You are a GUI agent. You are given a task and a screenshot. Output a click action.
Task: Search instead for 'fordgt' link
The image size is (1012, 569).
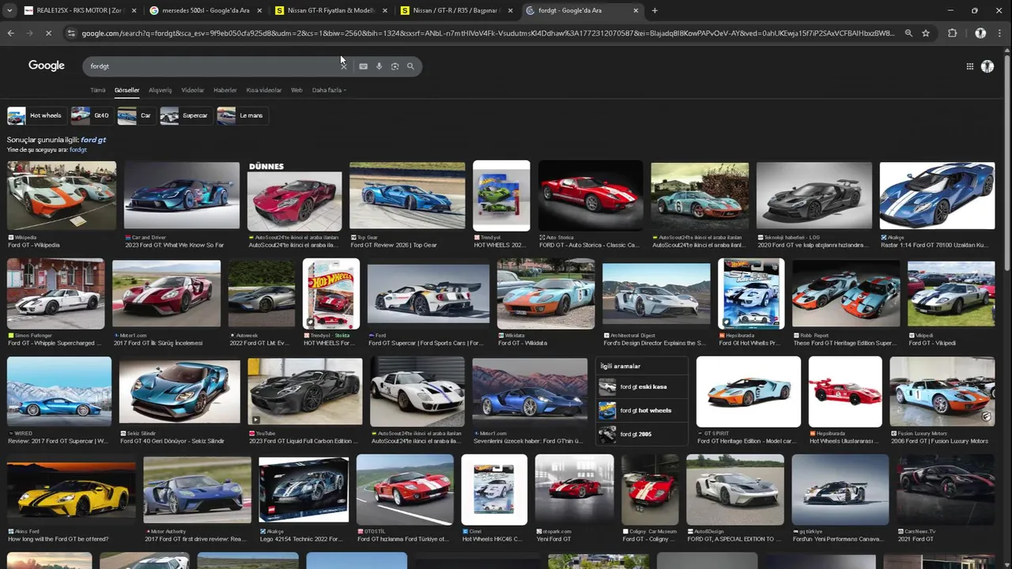click(78, 149)
